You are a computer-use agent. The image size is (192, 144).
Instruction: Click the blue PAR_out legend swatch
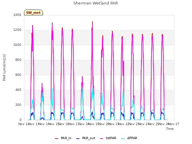coord(78,139)
